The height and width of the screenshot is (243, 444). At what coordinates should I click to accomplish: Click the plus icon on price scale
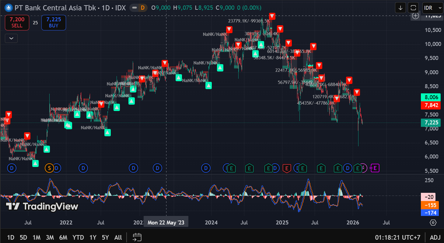[415, 16]
